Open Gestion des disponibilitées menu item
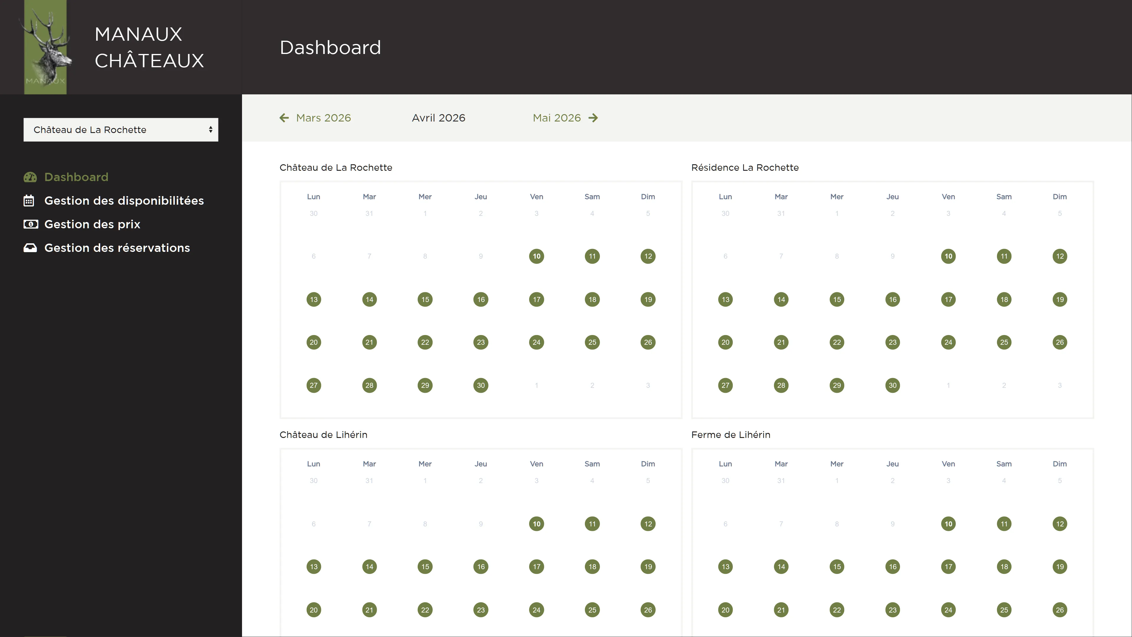This screenshot has width=1132, height=637. 124,201
